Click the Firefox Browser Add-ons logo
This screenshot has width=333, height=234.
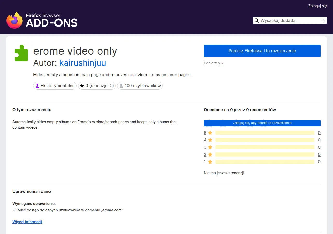[42, 20]
